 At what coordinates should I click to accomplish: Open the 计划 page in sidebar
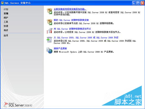coord(6,9)
